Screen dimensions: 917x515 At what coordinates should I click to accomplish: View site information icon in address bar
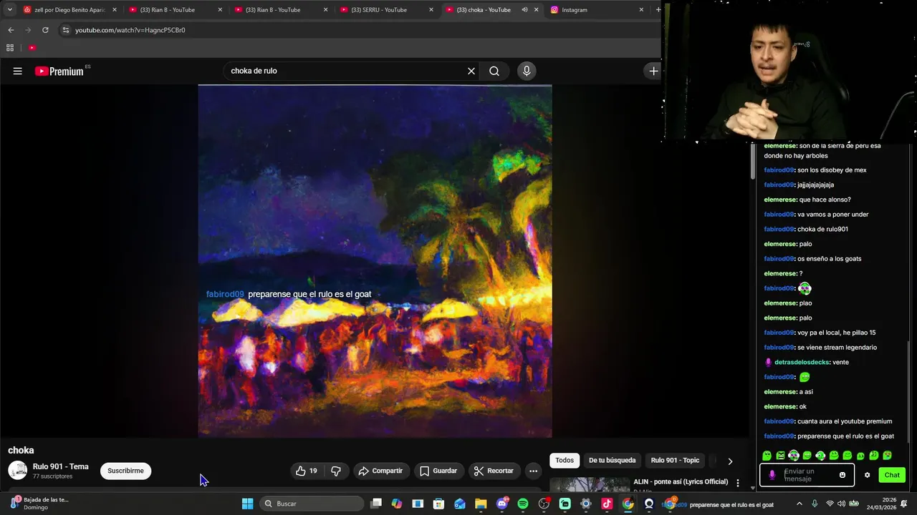click(66, 30)
